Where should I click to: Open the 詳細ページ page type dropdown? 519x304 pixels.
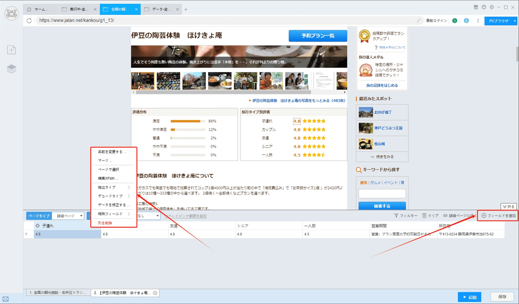pos(68,216)
